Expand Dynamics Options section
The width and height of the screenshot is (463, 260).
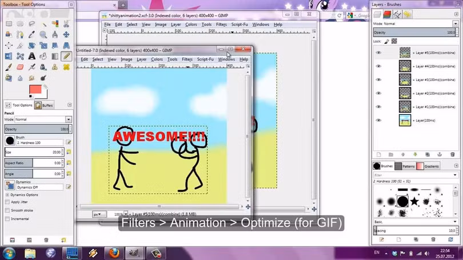tap(7, 195)
